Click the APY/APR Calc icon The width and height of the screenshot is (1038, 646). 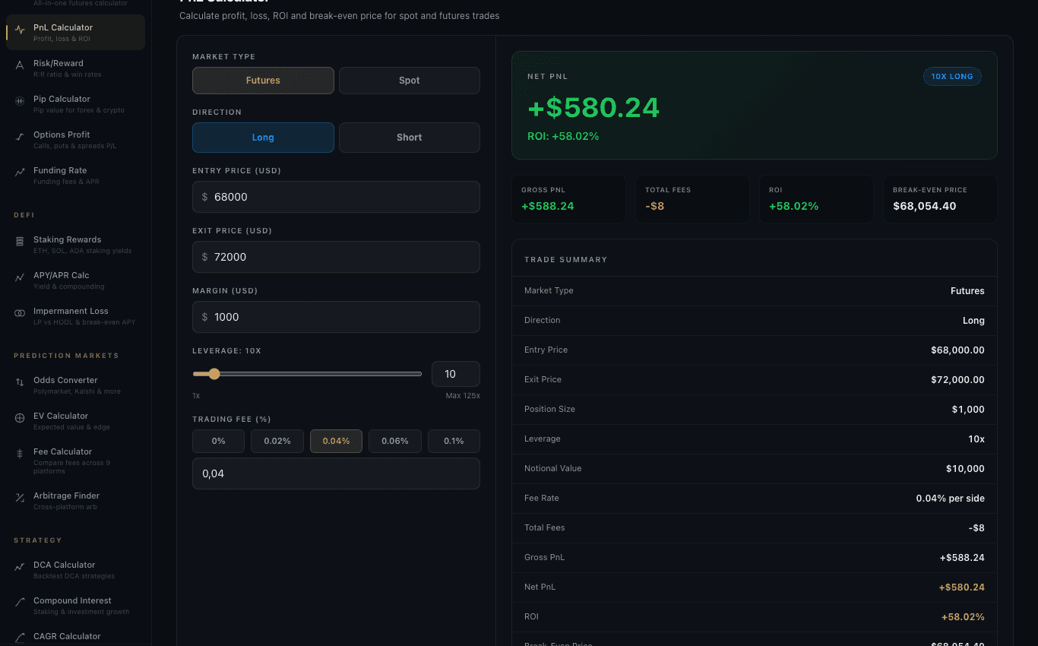(x=20, y=278)
